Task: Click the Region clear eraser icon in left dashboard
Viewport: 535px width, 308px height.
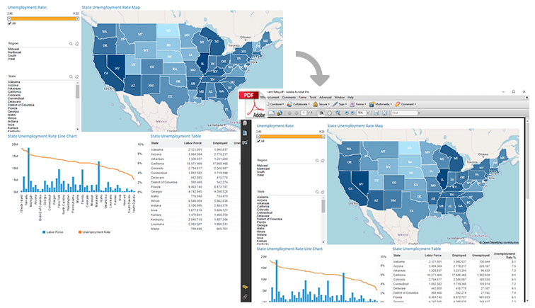Action: (x=76, y=44)
